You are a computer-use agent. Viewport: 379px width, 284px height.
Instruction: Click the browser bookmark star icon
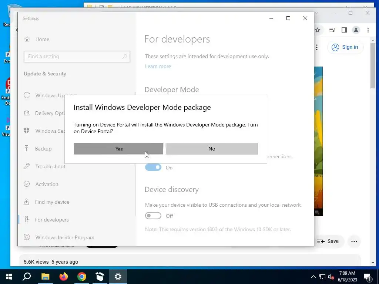[x=318, y=30]
